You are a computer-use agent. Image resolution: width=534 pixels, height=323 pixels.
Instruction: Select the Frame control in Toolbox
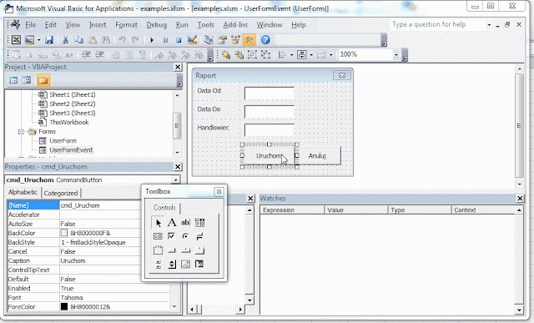158,250
